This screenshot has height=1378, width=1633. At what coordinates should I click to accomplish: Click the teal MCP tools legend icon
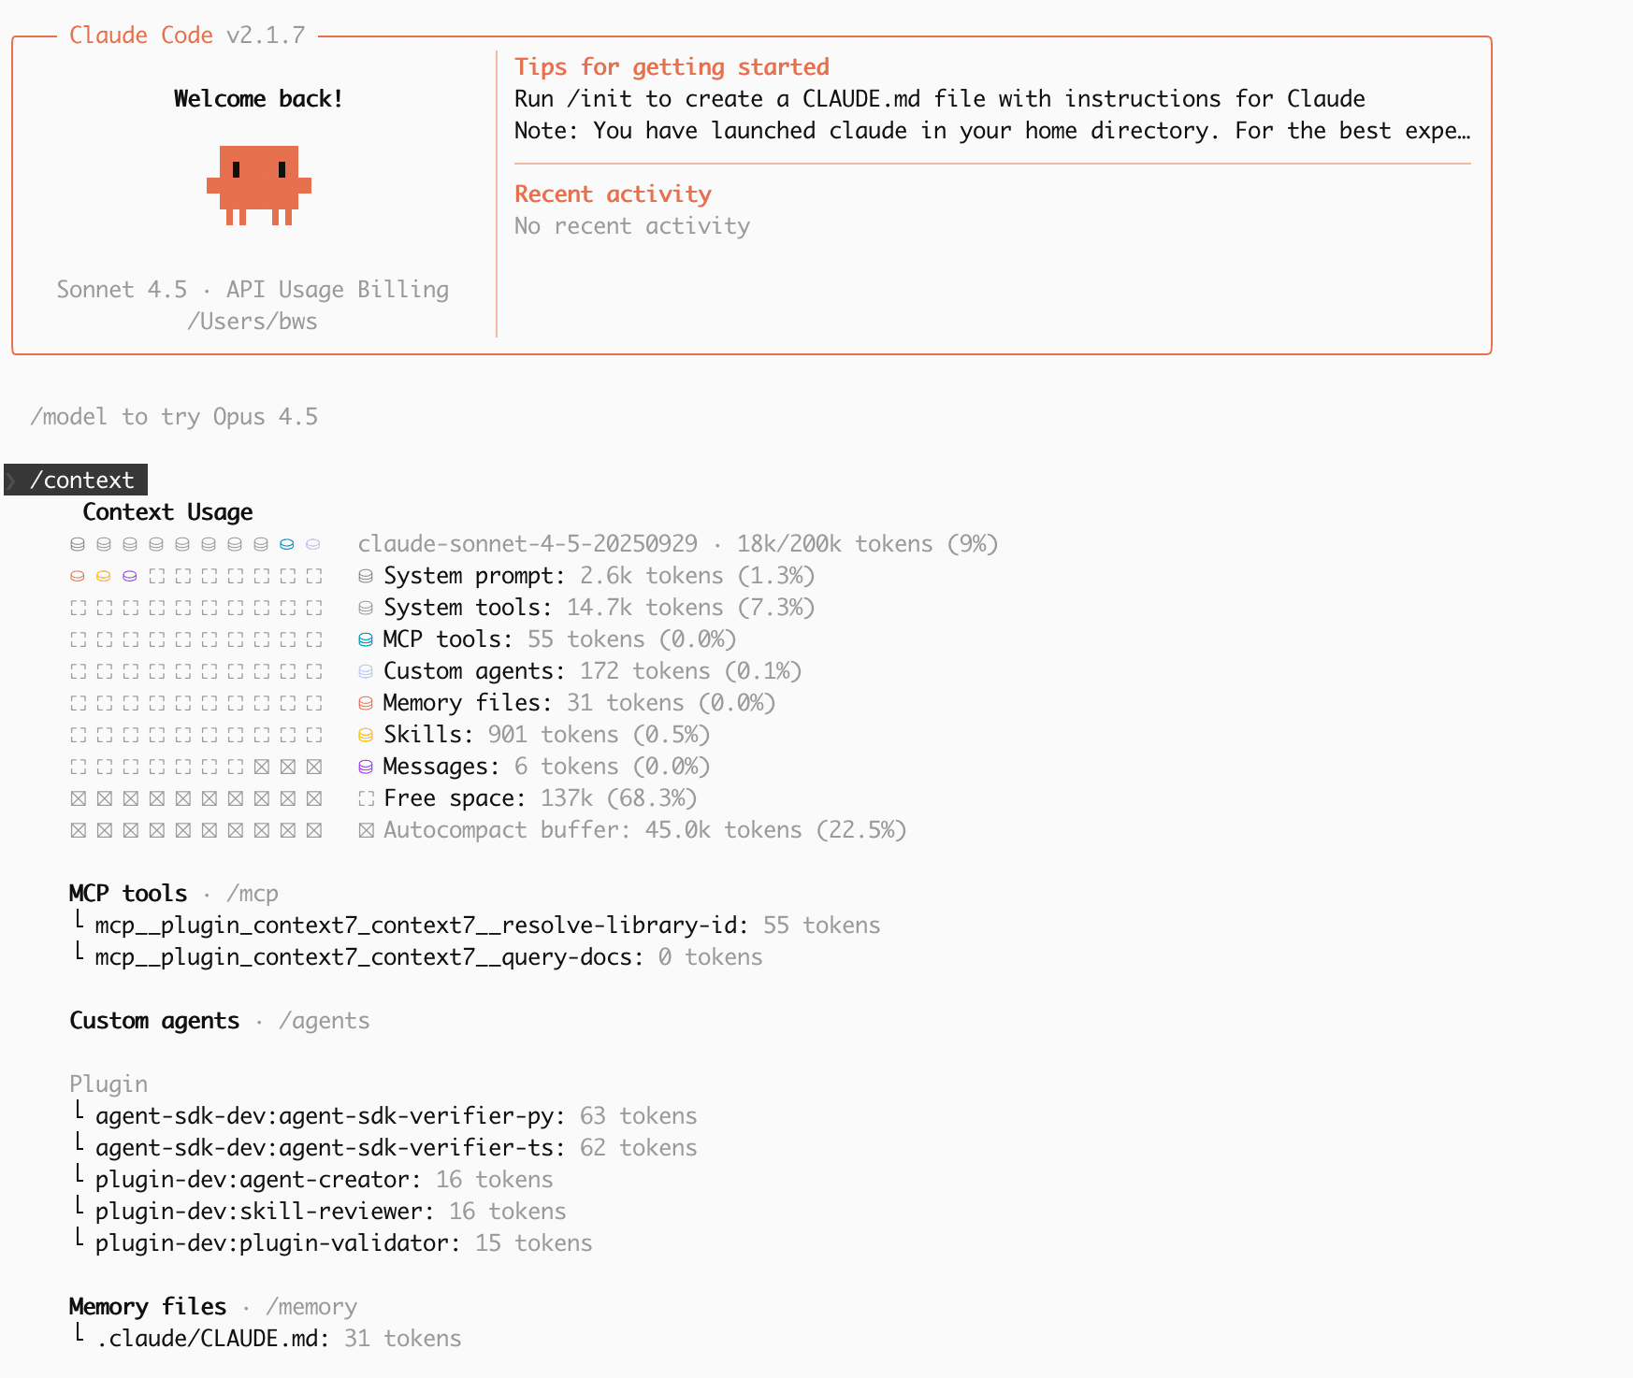point(366,639)
